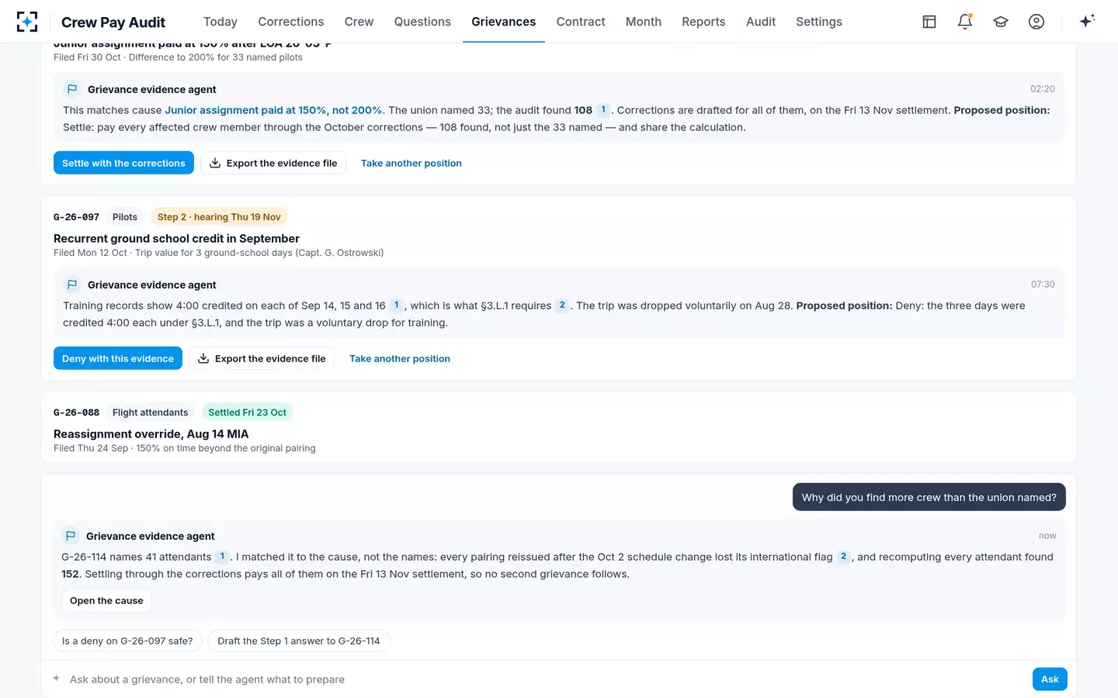The image size is (1118, 698).
Task: Open 'Junior assignment paid at 150%, not 200%' cause link
Action: [273, 110]
